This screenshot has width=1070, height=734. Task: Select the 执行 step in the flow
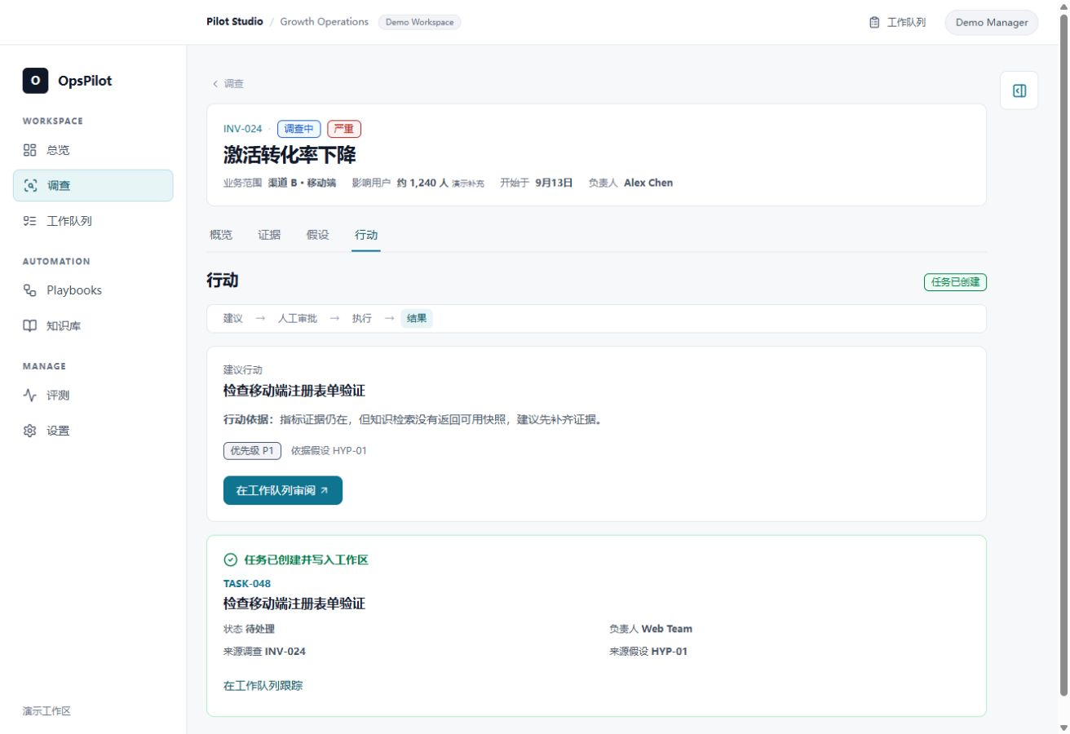click(362, 319)
